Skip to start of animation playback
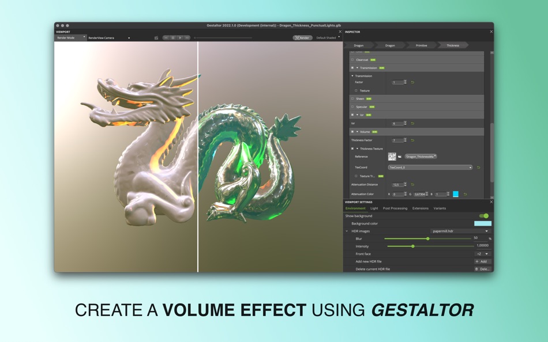The height and width of the screenshot is (342, 548). pos(166,37)
